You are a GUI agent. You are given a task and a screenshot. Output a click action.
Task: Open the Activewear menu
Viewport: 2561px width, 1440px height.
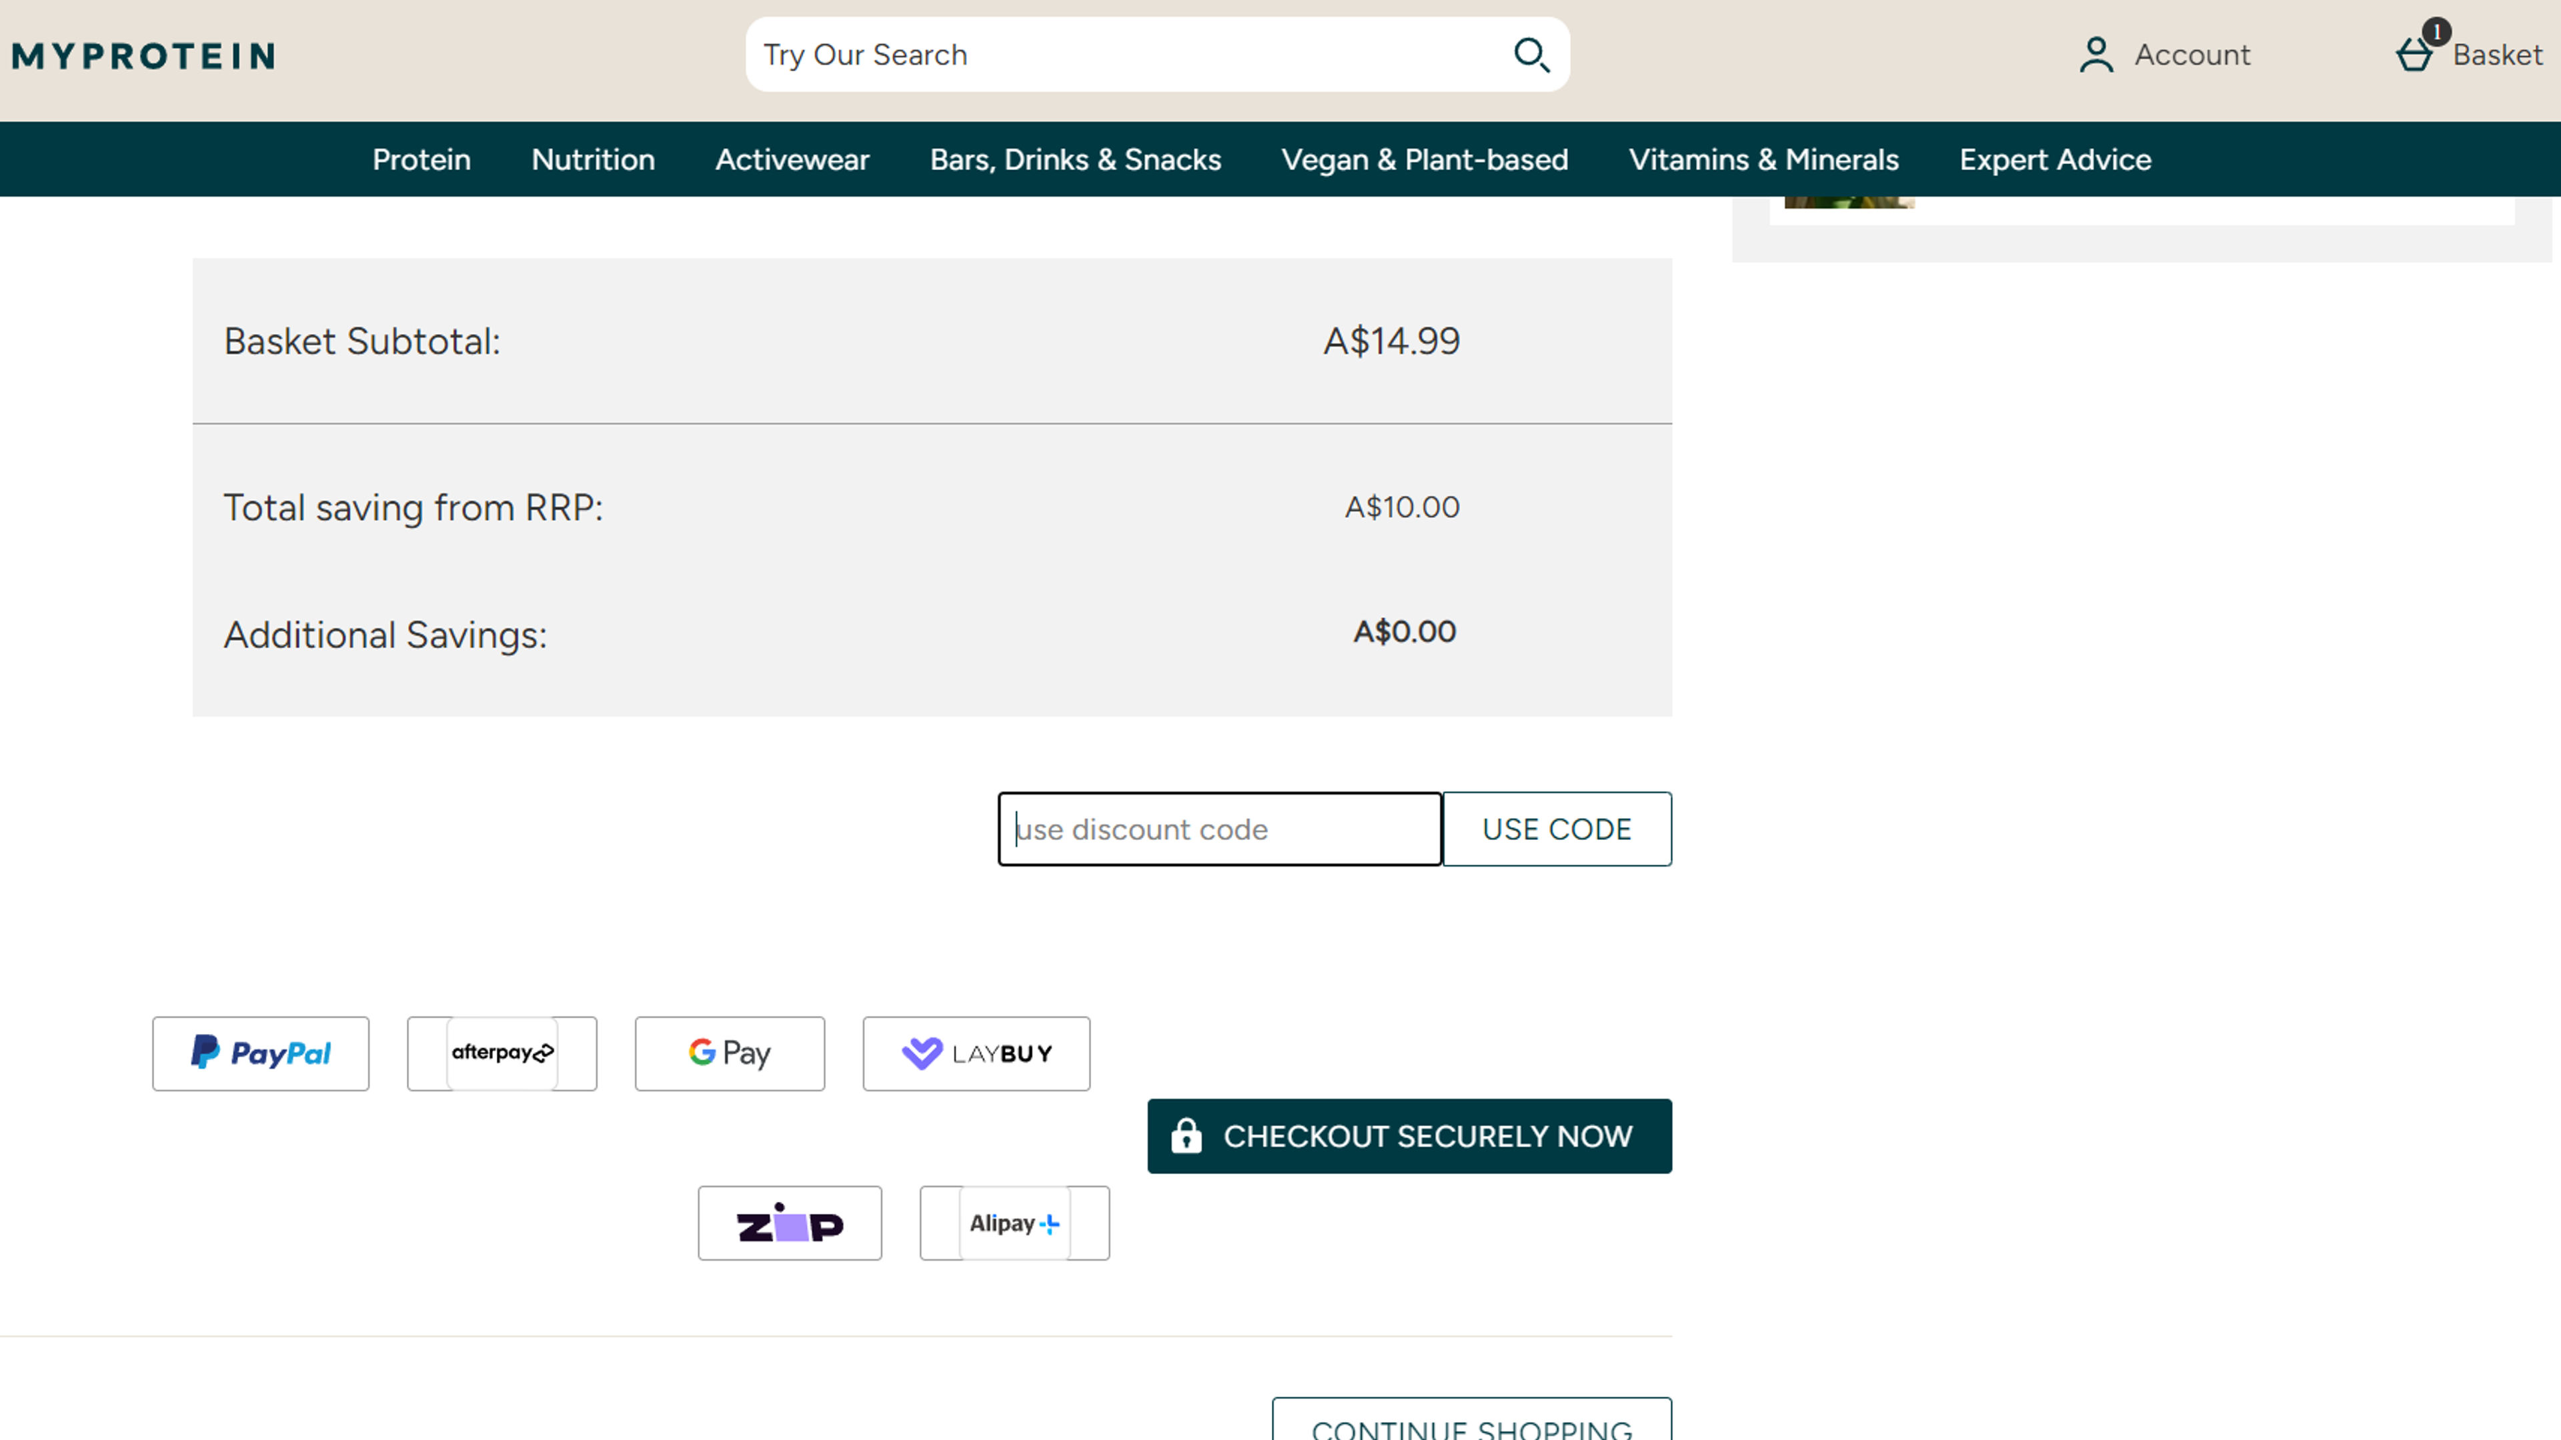coord(792,159)
